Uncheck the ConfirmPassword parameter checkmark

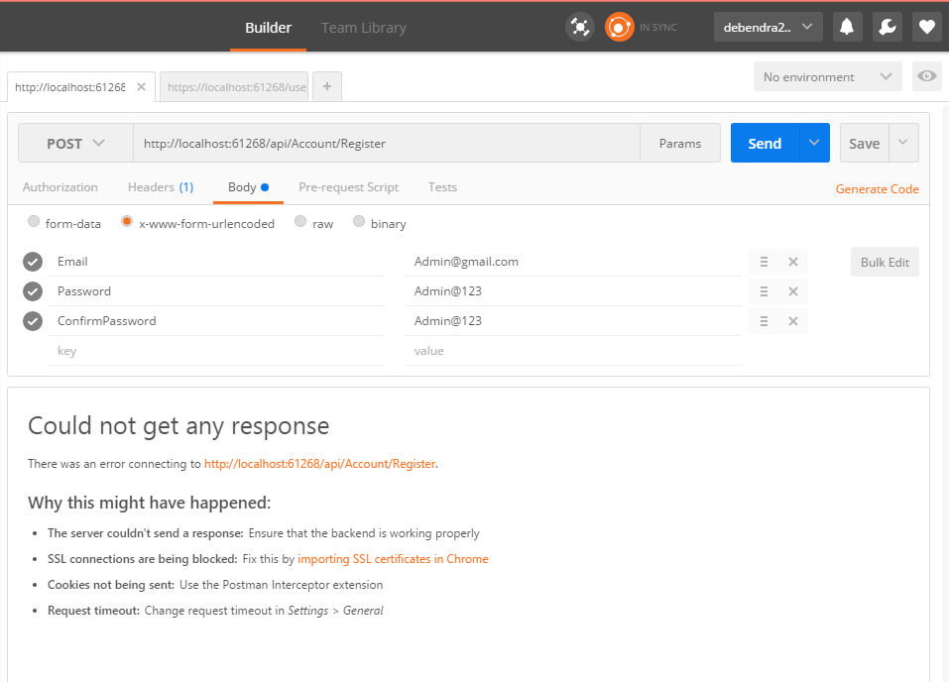click(33, 321)
